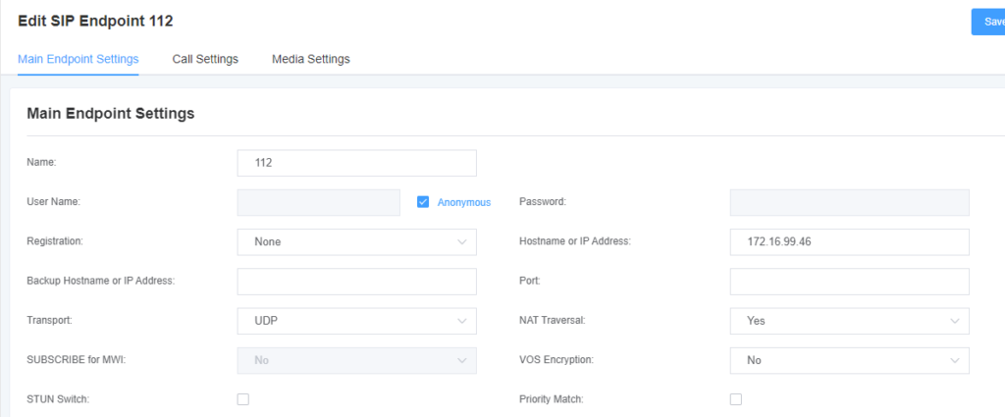
Task: Click the Password field
Action: [849, 202]
